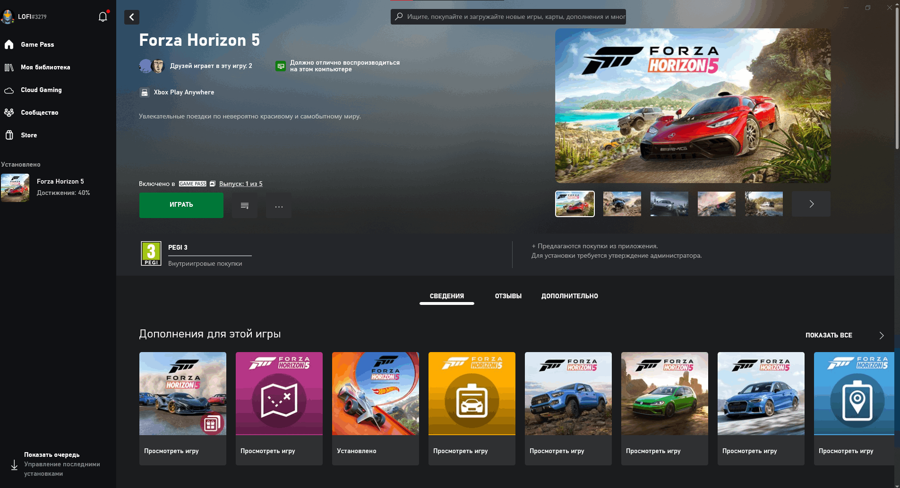This screenshot has height=488, width=900.
Task: Switch to the СВЕДЕНИЯ tab
Action: tap(447, 296)
